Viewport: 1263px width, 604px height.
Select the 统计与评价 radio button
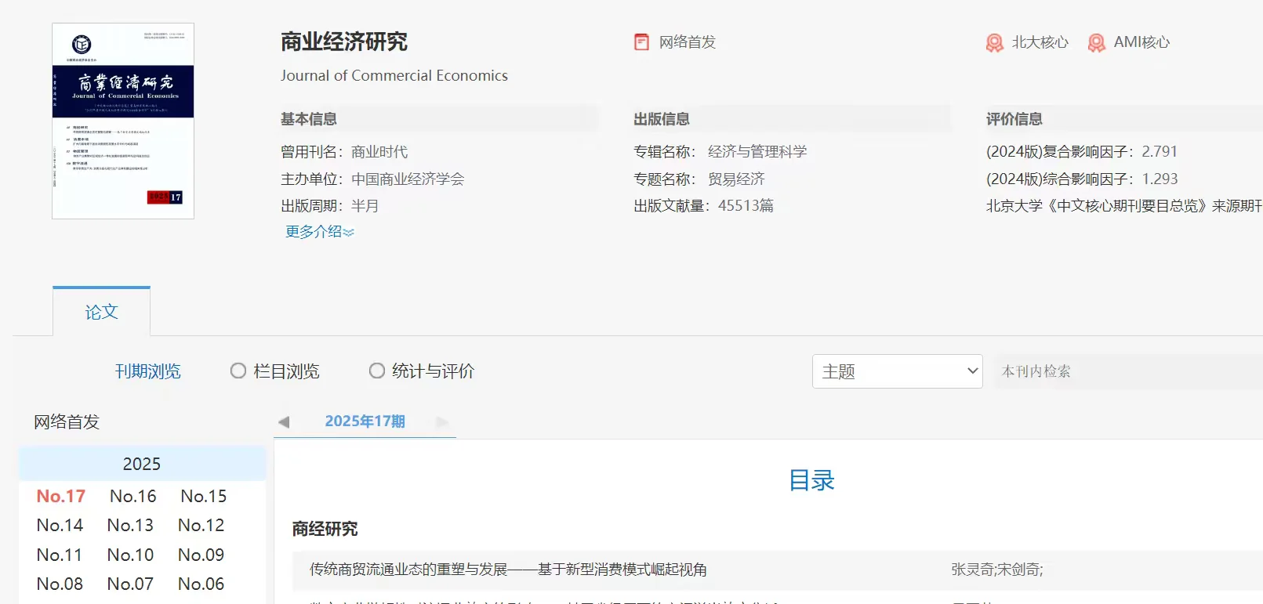tap(377, 371)
